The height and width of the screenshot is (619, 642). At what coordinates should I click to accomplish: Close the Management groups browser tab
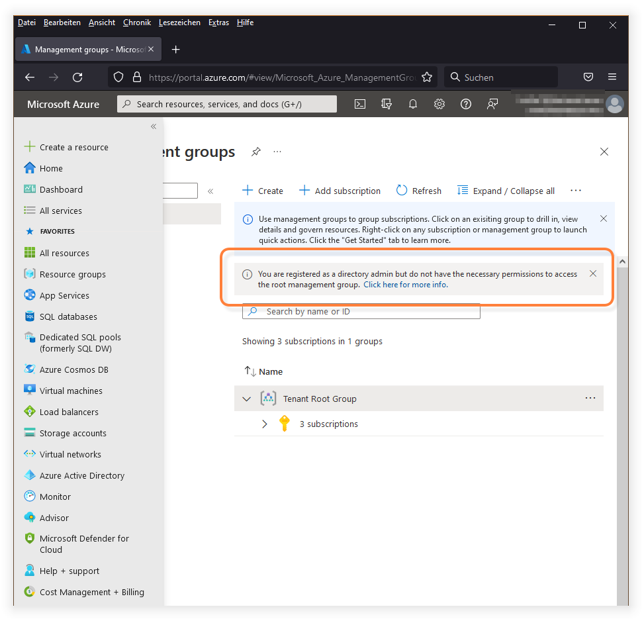(151, 49)
